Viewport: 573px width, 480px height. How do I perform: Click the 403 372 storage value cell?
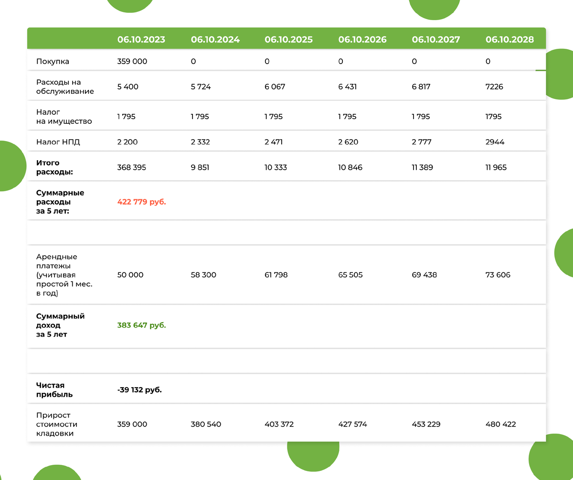tap(279, 425)
